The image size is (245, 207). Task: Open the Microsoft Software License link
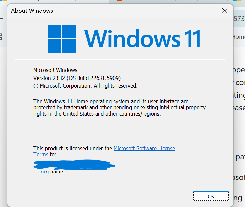[144, 148]
